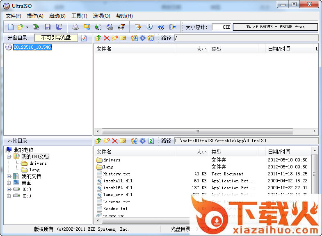The width and height of the screenshot is (322, 236).
Task: Open dropdown arrow beside Open file icon
Action: pos(27,27)
